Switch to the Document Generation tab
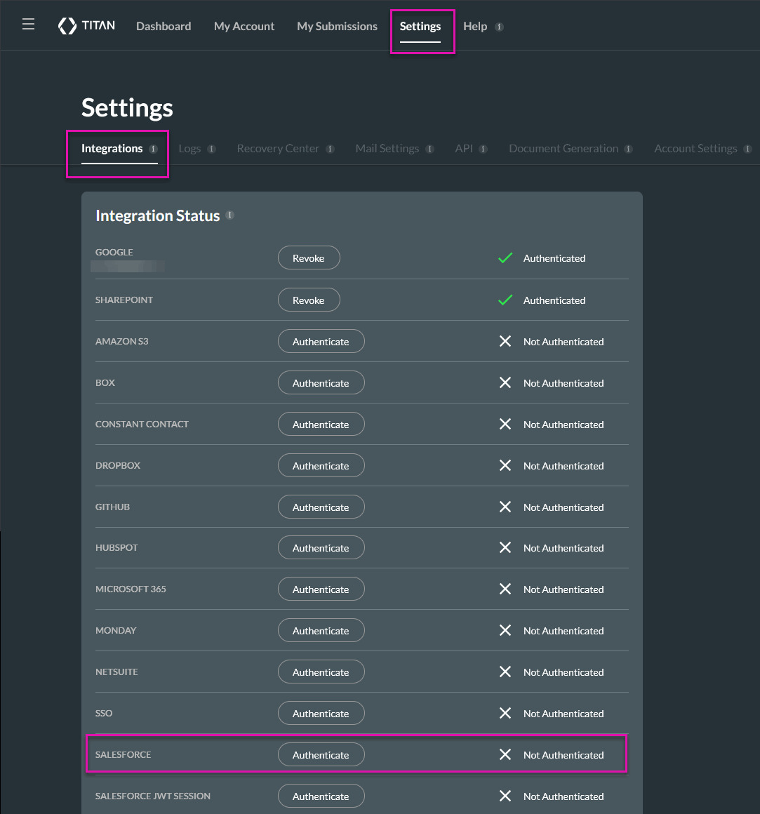Image resolution: width=760 pixels, height=814 pixels. (564, 149)
